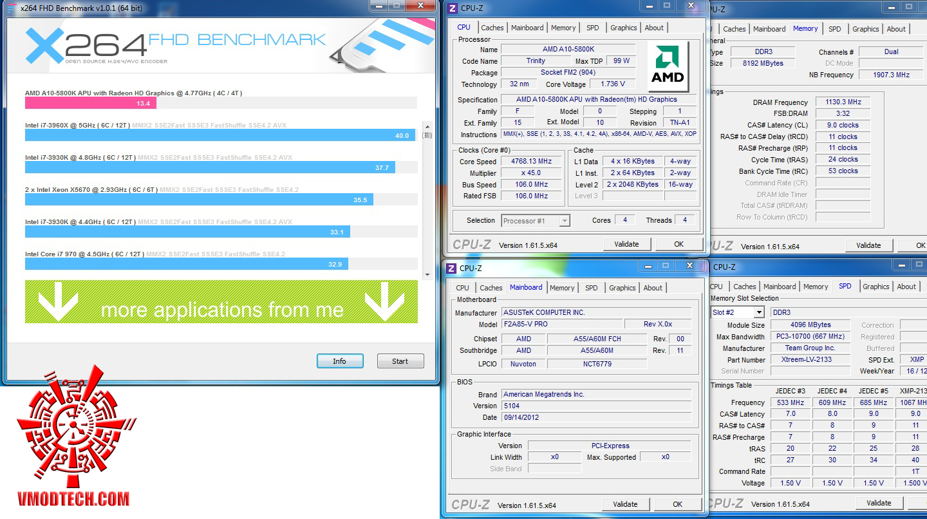Click the Intel i7-3960X result bar showing 40.0

pyautogui.click(x=221, y=135)
